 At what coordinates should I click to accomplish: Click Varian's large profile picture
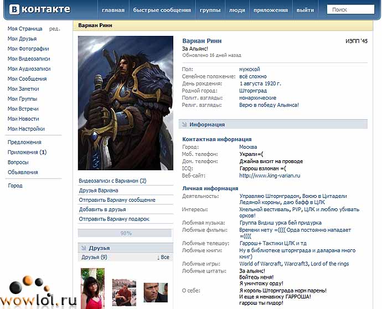126,103
